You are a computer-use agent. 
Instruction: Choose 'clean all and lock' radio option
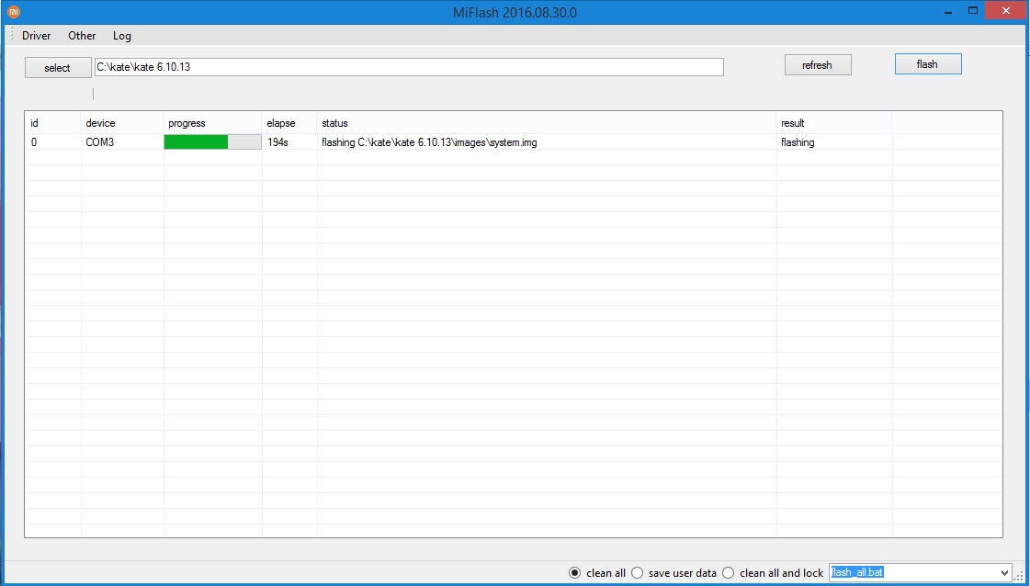pyautogui.click(x=729, y=573)
